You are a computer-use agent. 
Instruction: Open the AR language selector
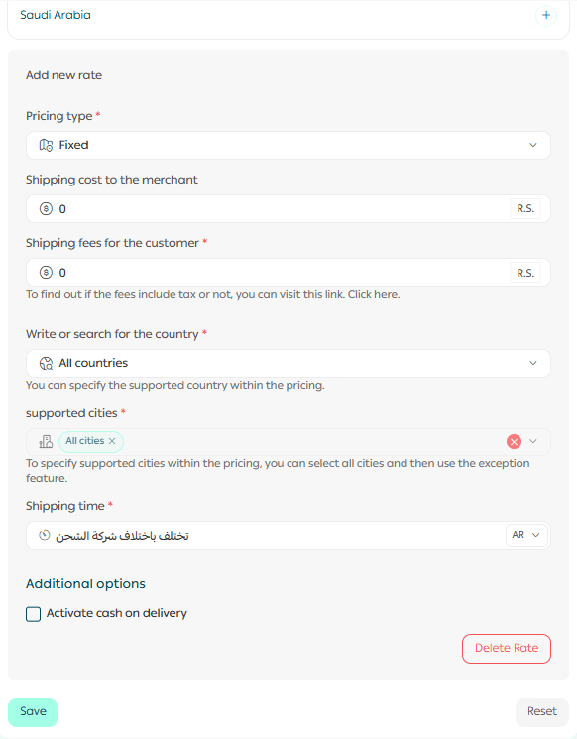[x=526, y=535]
